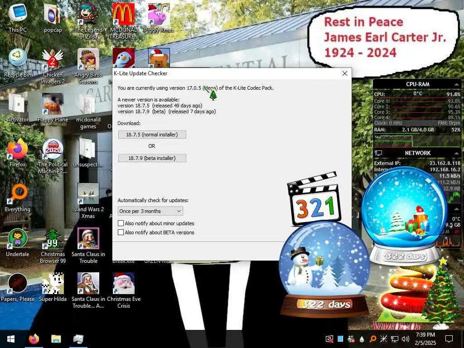Click the External IP value 23.162.8.118
Image resolution: width=464 pixels, height=348 pixels.
pyautogui.click(x=445, y=163)
